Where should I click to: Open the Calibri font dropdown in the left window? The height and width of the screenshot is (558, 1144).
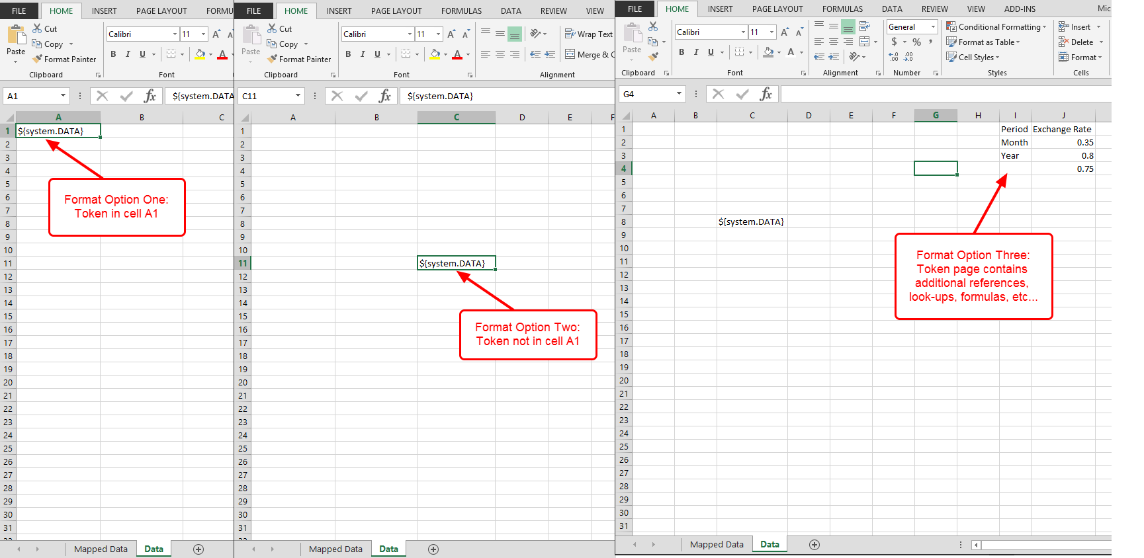[175, 34]
